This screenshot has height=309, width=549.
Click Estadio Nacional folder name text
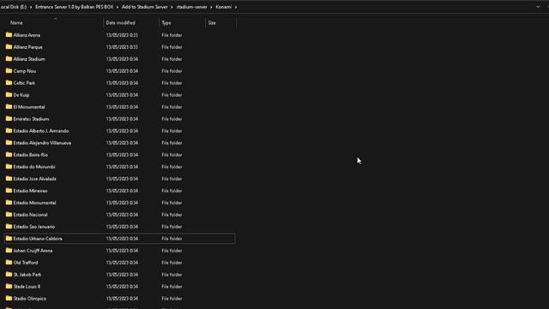(x=30, y=215)
